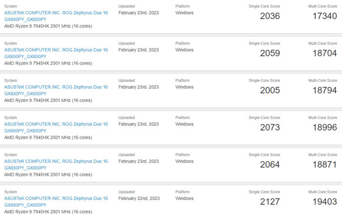The width and height of the screenshot is (342, 218).
Task: Click February 23rd, 2023 in the 2005 row
Action: pyautogui.click(x=138, y=87)
